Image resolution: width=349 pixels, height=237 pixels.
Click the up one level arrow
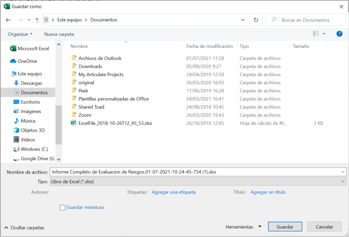pos(37,20)
